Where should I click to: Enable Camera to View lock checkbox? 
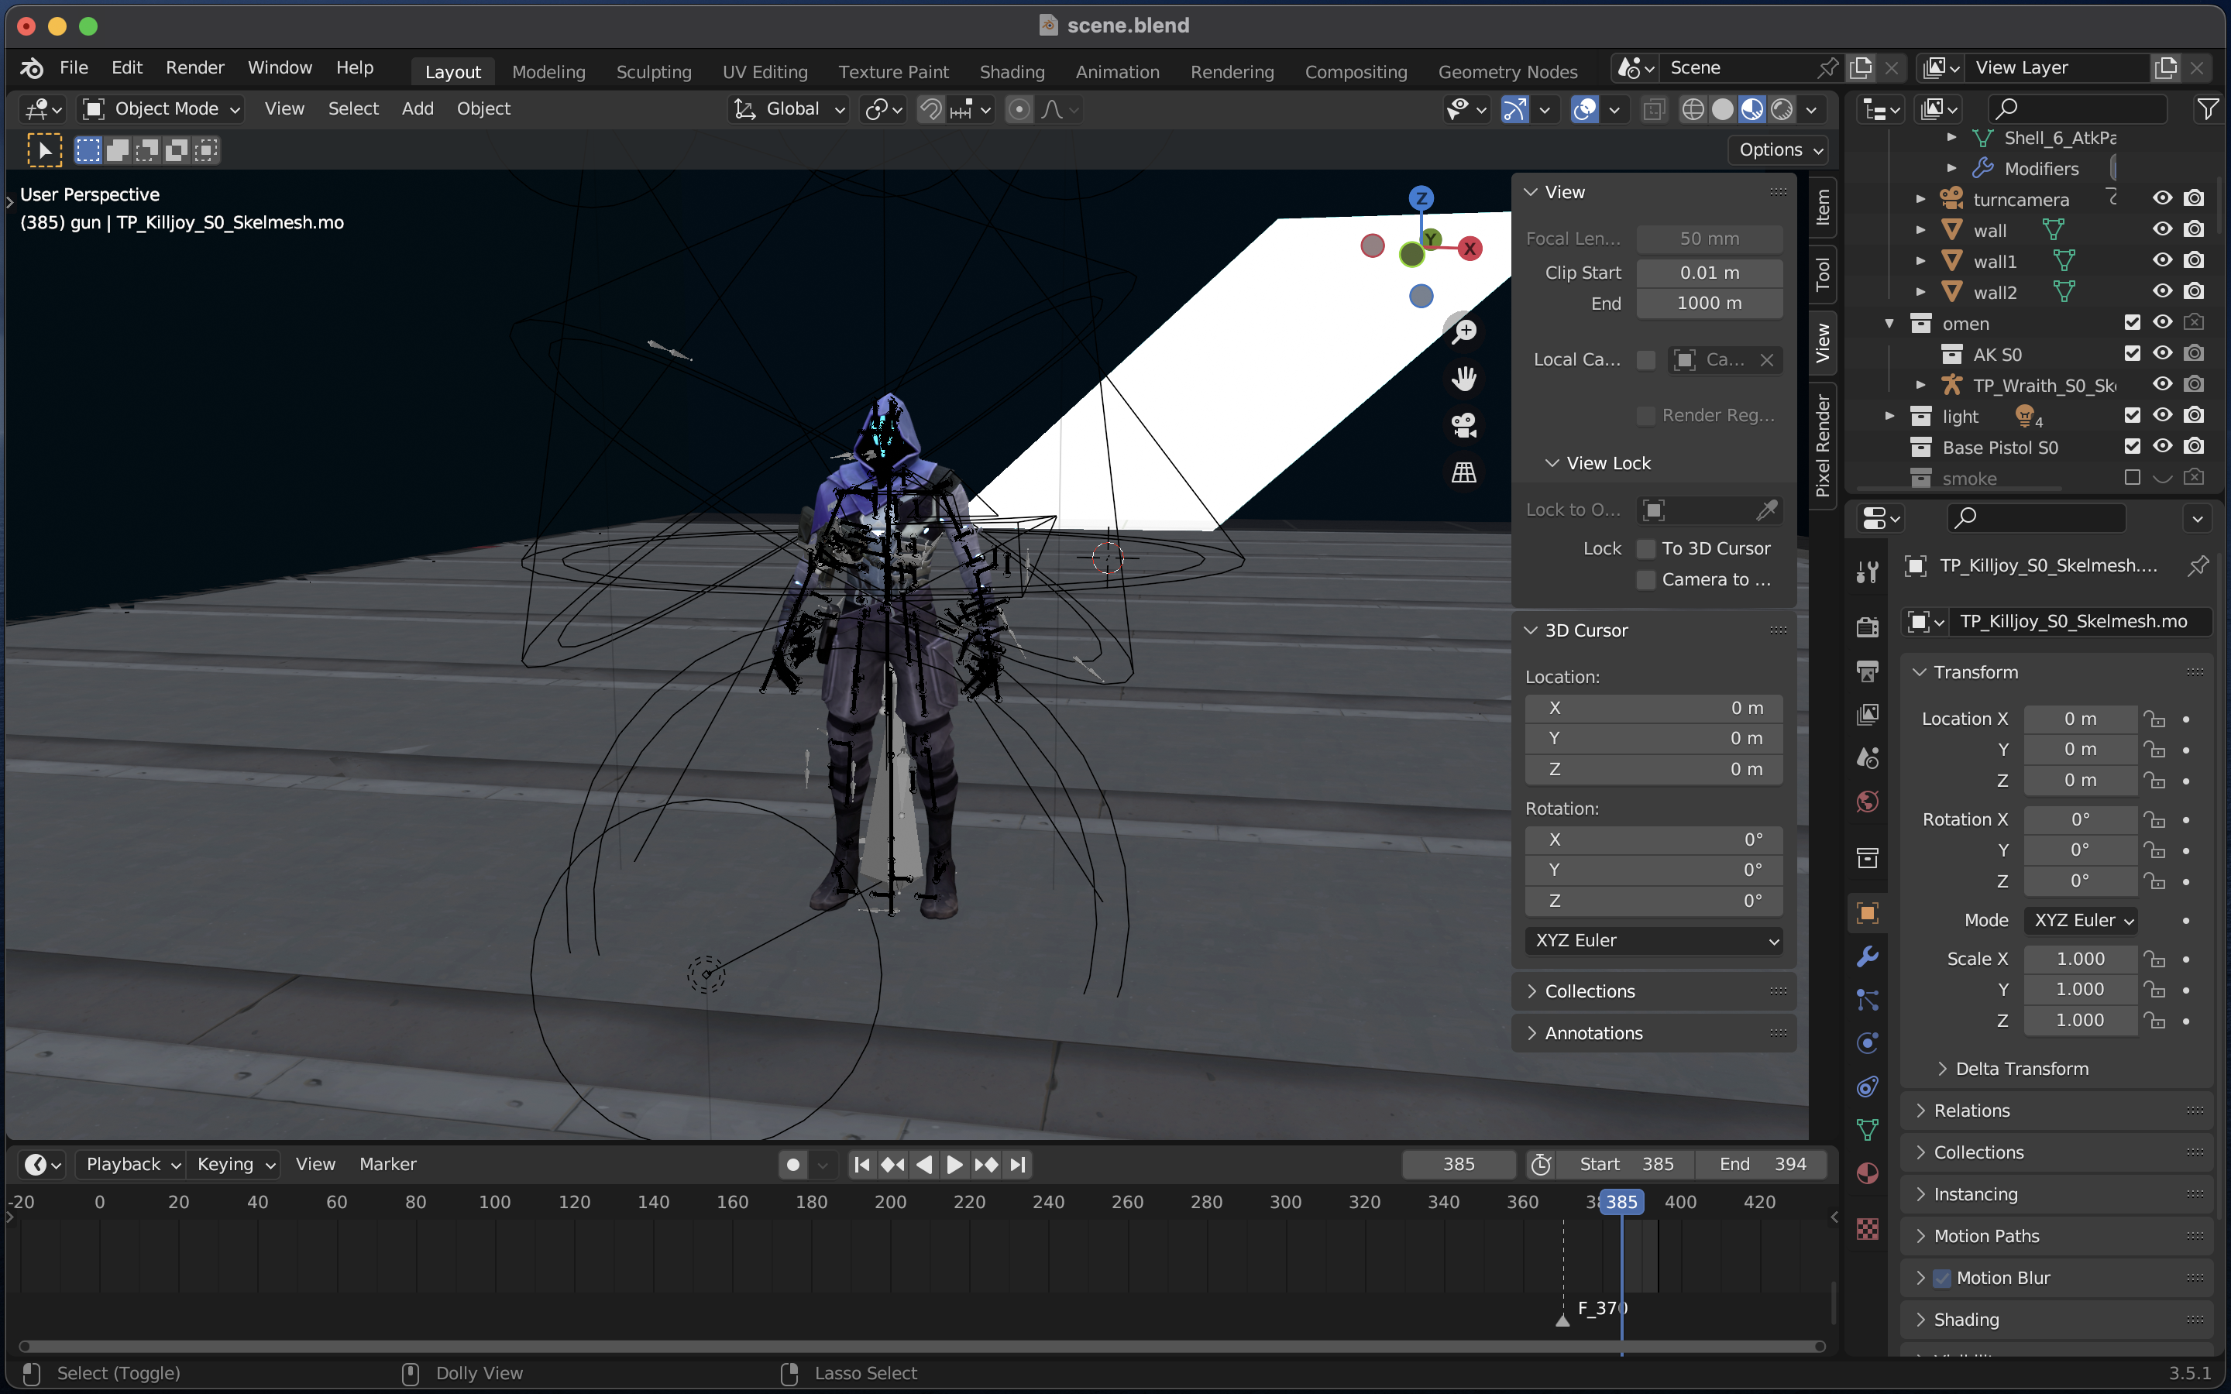click(x=1645, y=580)
